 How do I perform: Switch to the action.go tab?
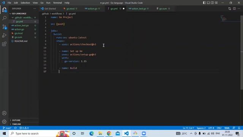[93, 9]
